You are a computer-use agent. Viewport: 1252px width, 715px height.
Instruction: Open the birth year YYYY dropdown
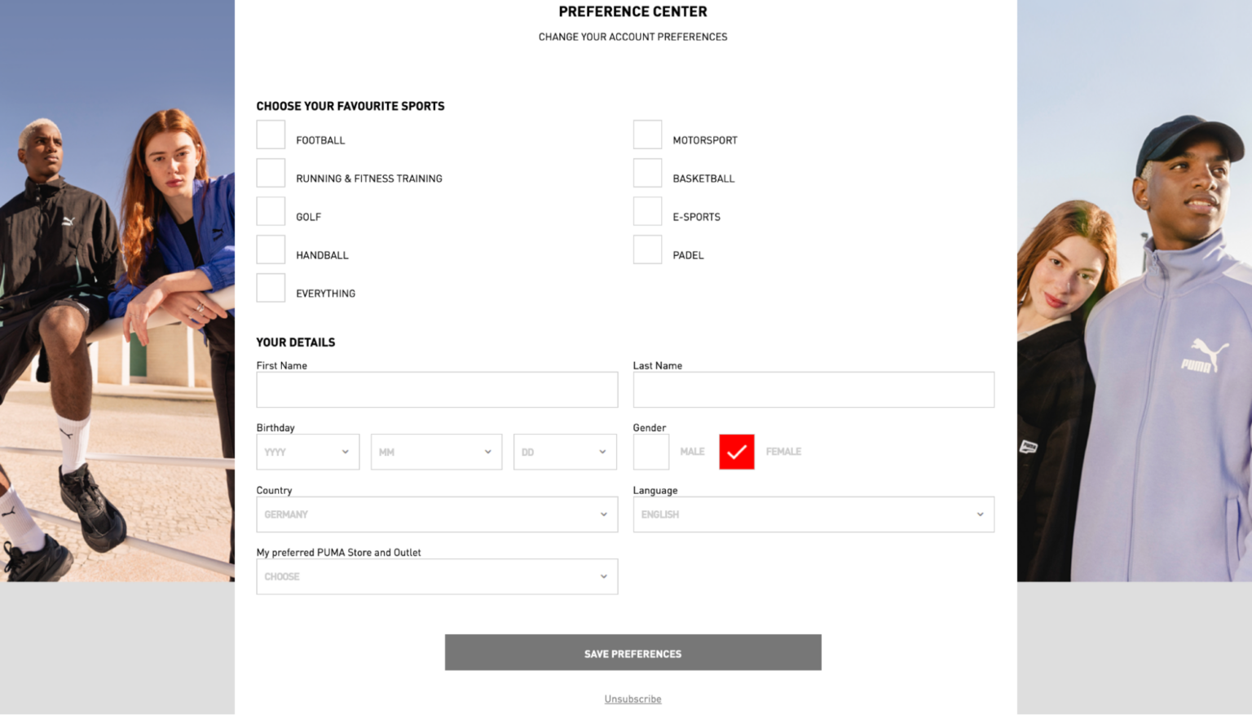pyautogui.click(x=307, y=452)
